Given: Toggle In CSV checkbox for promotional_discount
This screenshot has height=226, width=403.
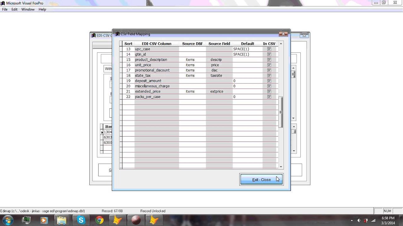Looking at the screenshot, I should point(269,70).
